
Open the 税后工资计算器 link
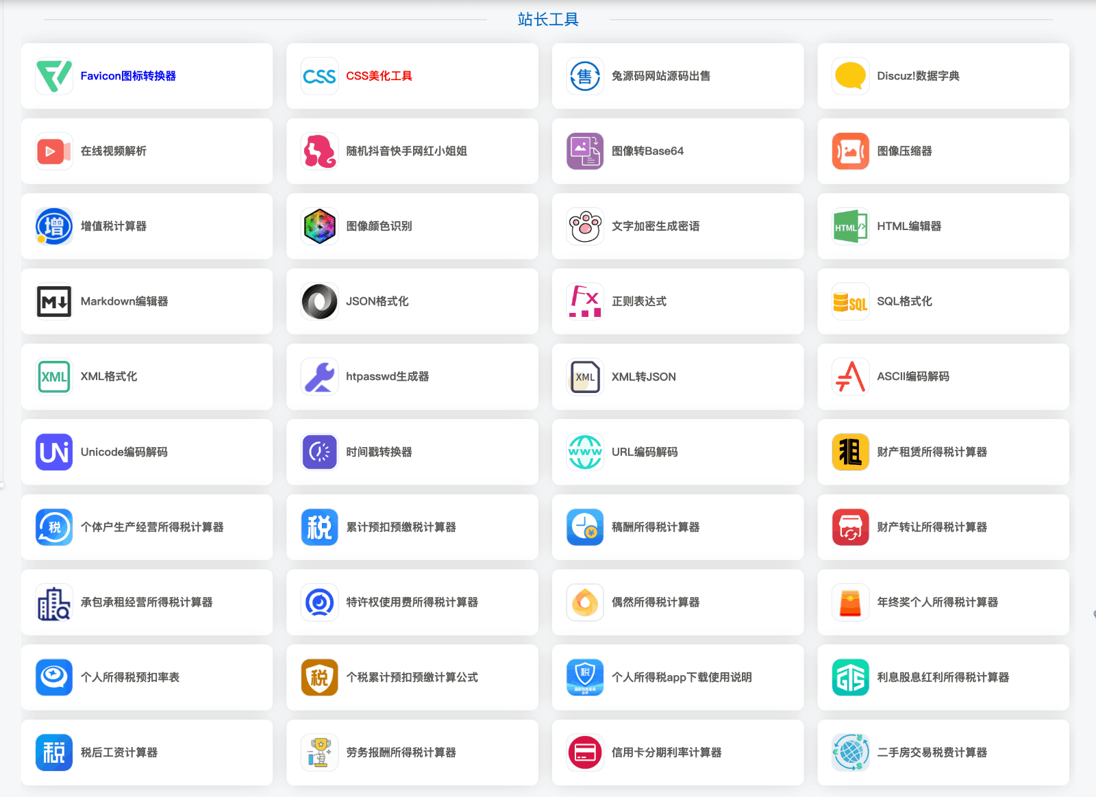pos(119,752)
